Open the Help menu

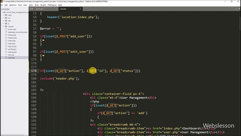tap(60, 5)
